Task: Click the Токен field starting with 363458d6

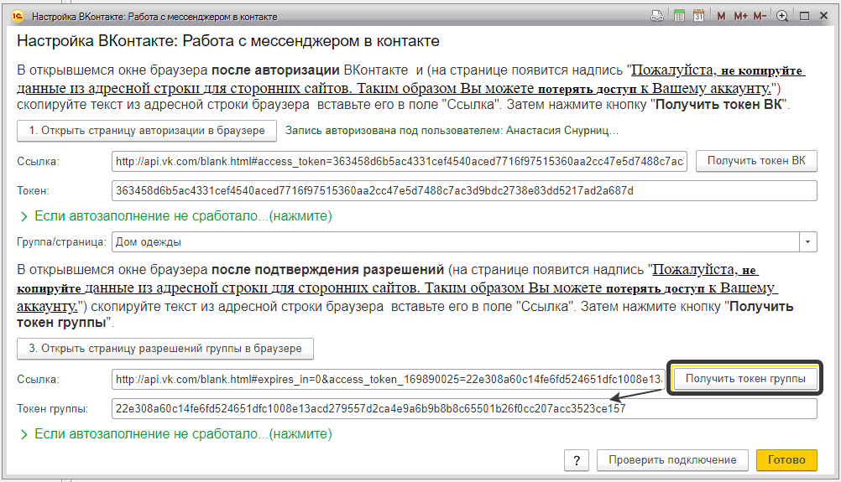Action: click(464, 190)
